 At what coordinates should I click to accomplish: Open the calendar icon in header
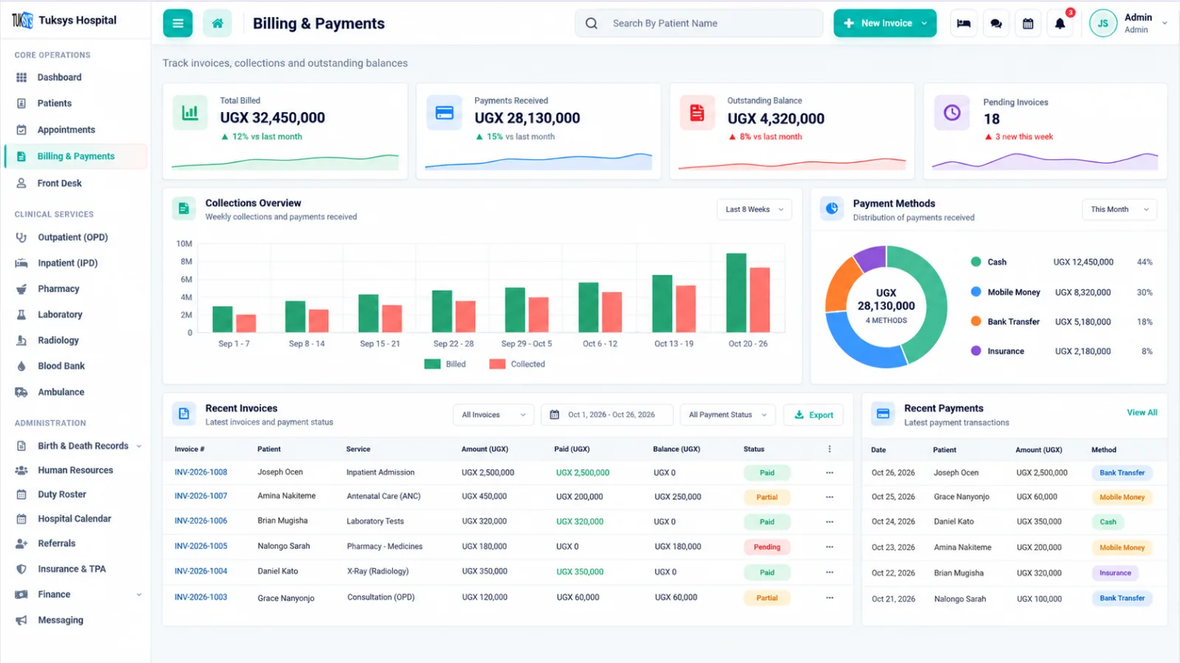[1028, 24]
